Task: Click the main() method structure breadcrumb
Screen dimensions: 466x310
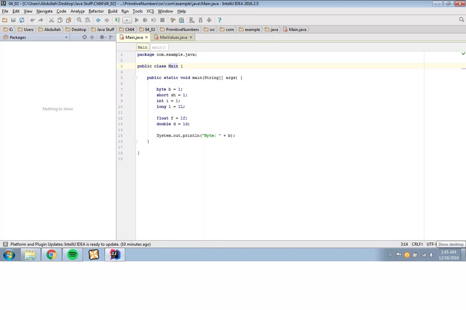Action: click(159, 47)
